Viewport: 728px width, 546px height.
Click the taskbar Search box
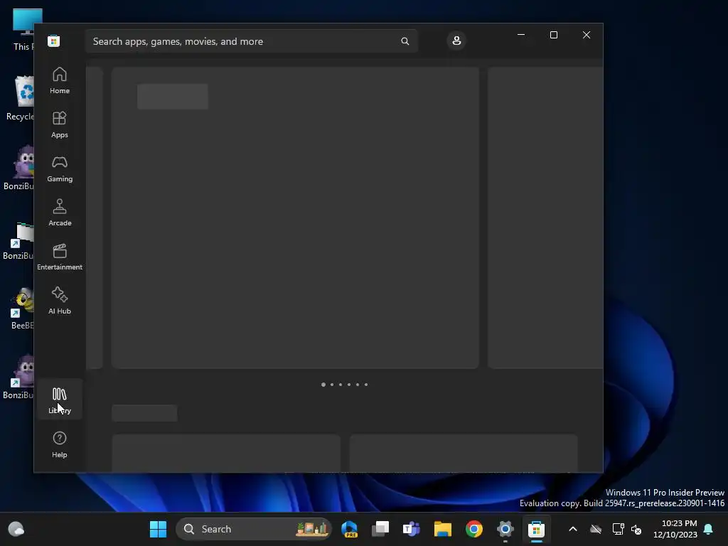click(254, 529)
